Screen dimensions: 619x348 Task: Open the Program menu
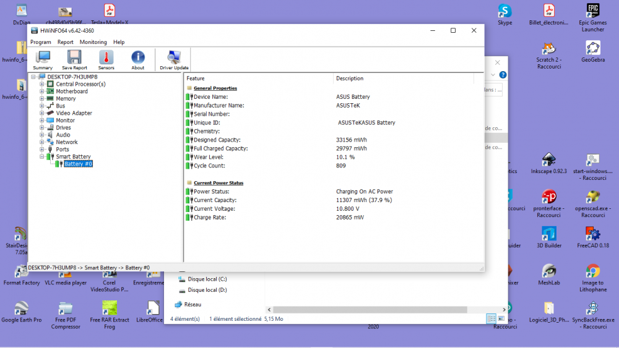point(40,42)
